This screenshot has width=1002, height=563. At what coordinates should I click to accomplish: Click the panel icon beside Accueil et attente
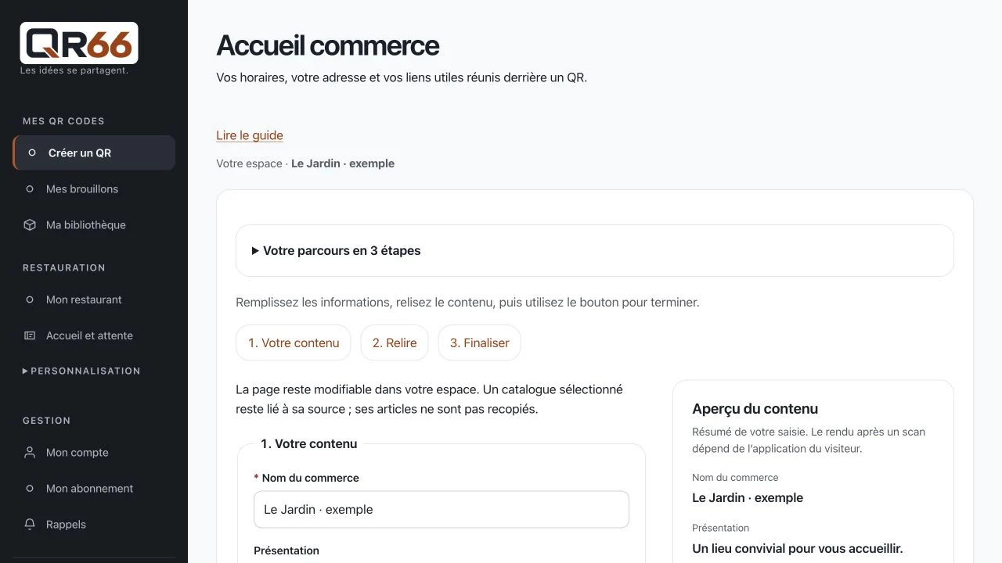(x=30, y=335)
